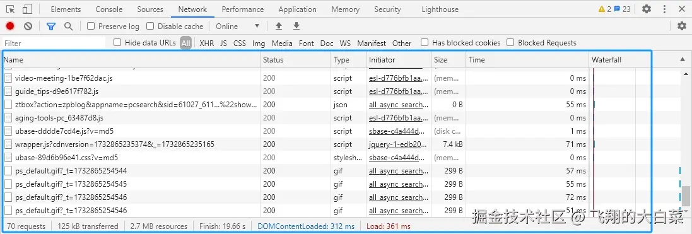Screen dimensions: 692x234
Task: Select request ps_default.gif?_t=1732865254544
Action: coord(71,171)
